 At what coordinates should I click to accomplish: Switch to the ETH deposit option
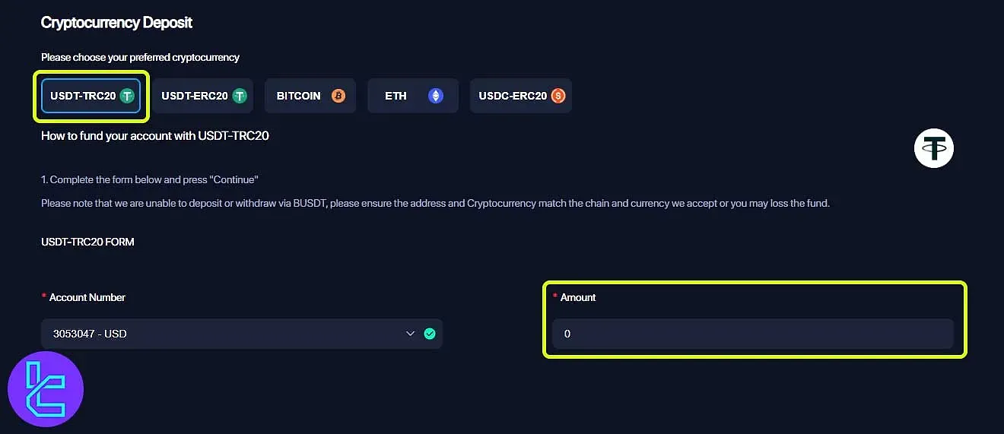(413, 96)
